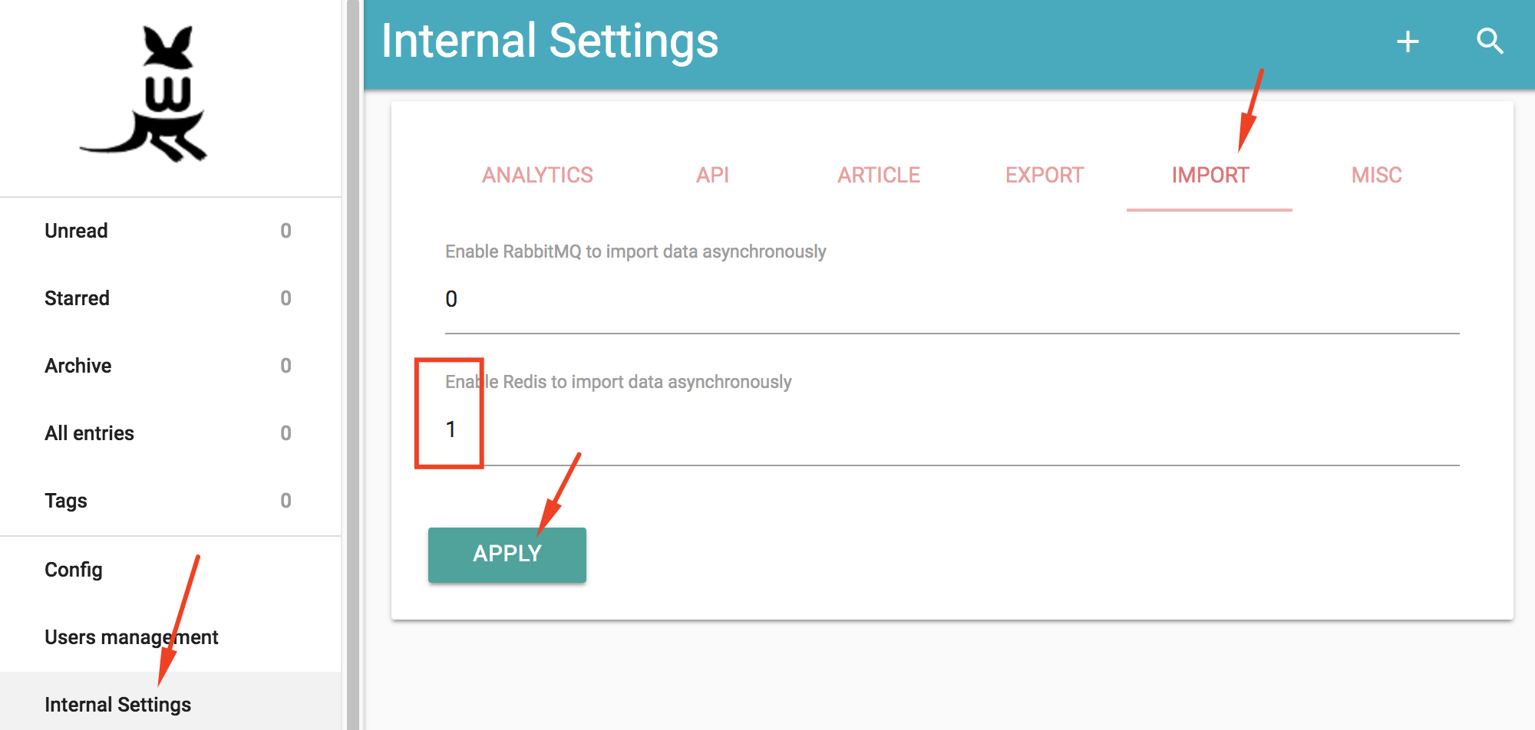Select Internal Settings in the sidebar

118,705
